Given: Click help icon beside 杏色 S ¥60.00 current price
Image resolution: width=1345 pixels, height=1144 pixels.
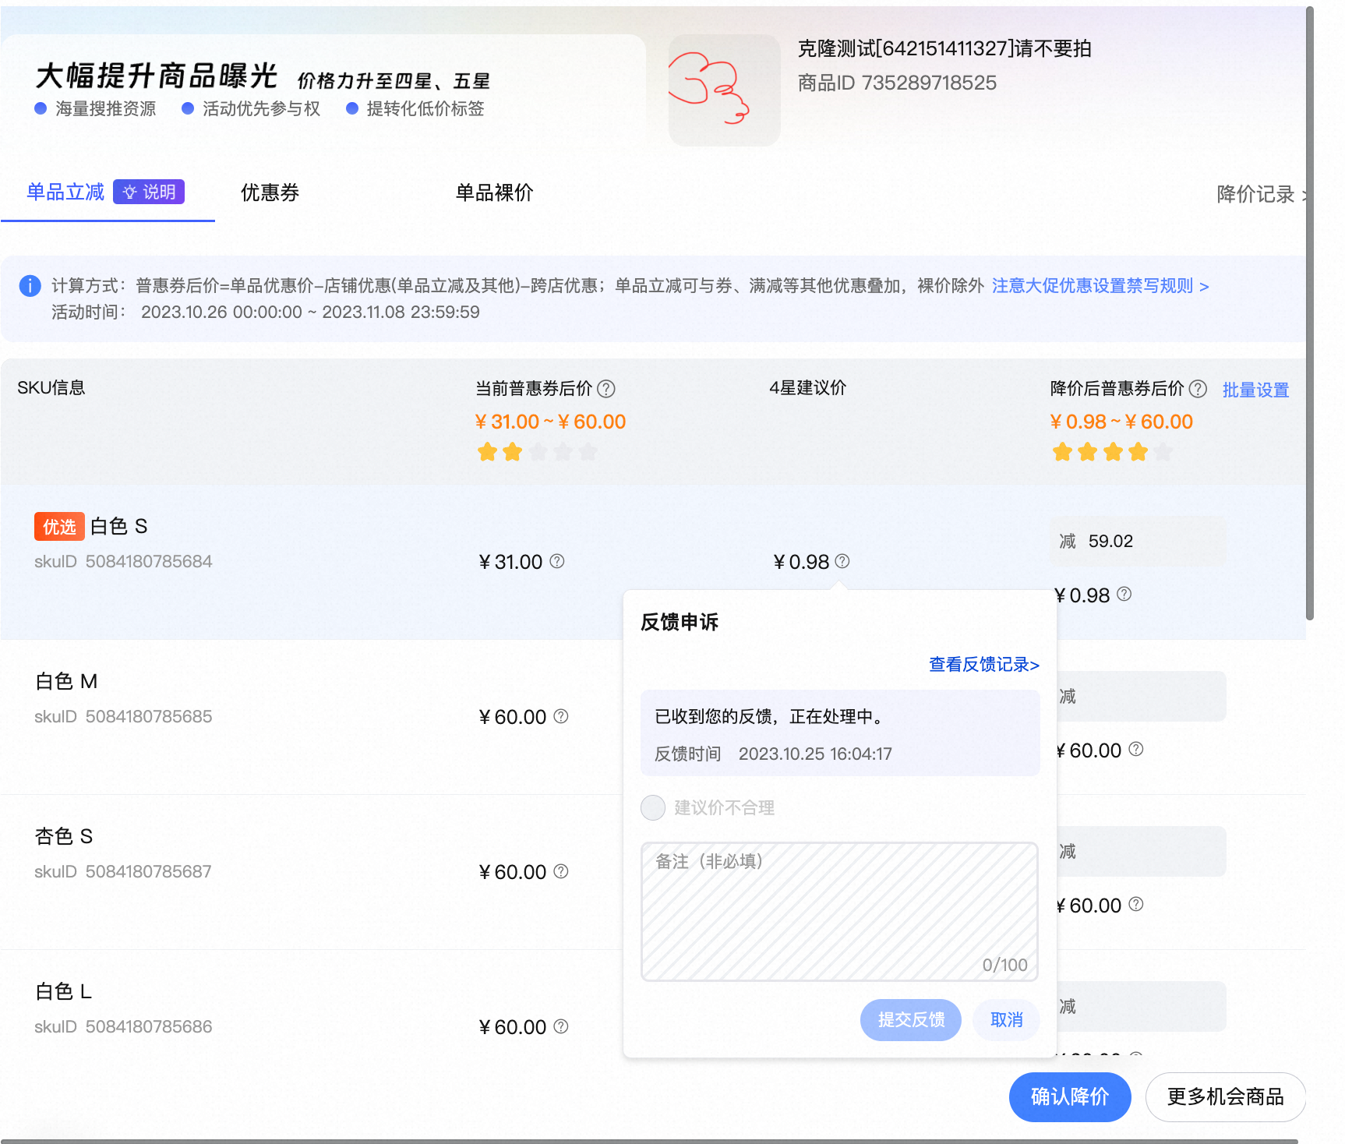Looking at the screenshot, I should (x=561, y=871).
